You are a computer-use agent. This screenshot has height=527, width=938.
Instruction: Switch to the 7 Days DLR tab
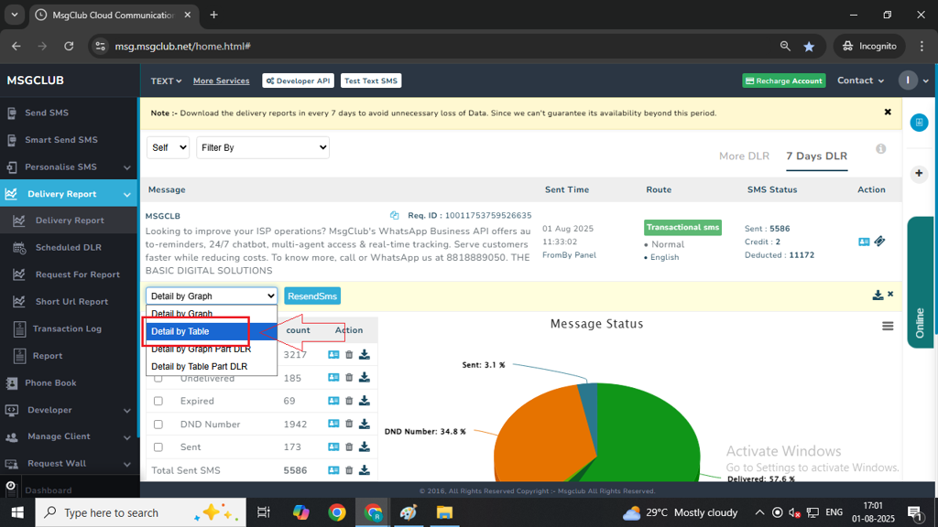tap(816, 156)
